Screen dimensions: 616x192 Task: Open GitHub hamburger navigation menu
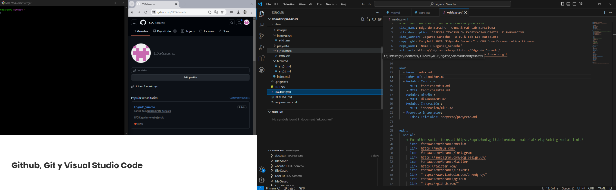pyautogui.click(x=134, y=23)
